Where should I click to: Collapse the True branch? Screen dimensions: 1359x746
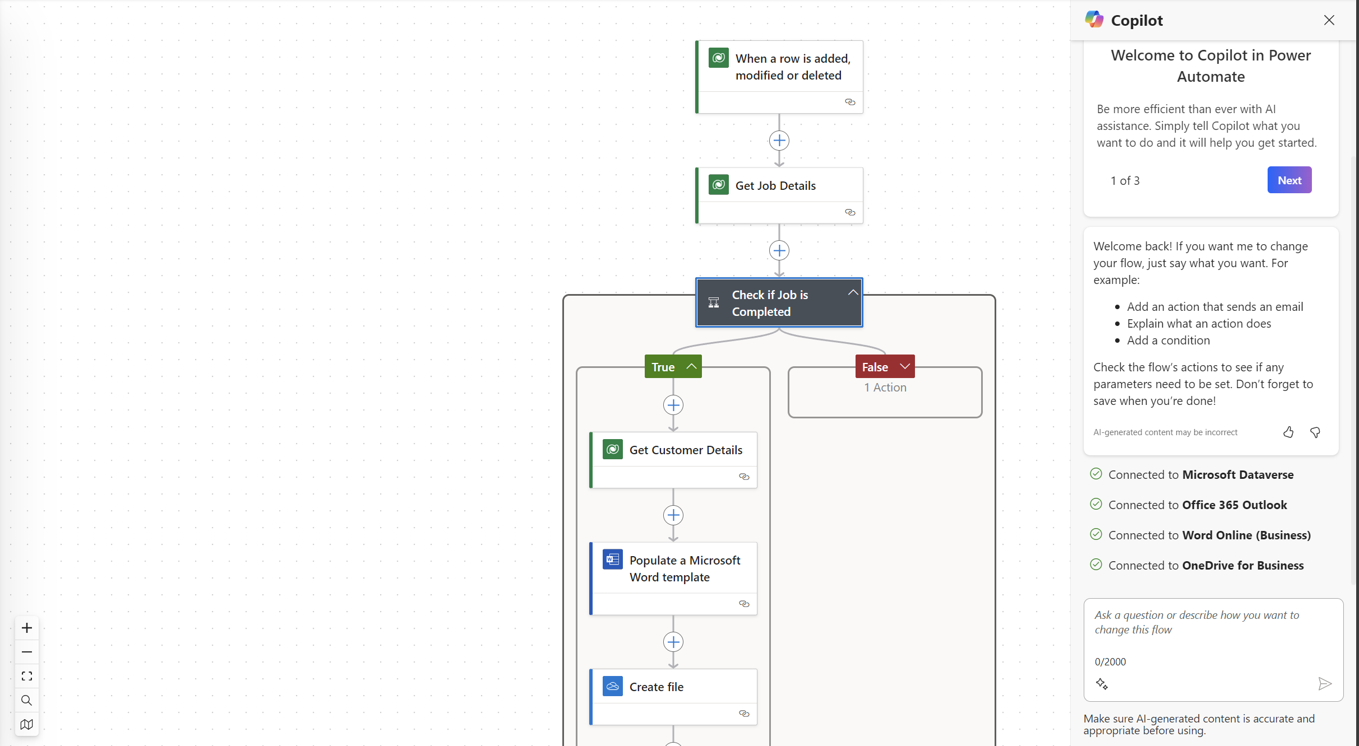[x=691, y=366]
